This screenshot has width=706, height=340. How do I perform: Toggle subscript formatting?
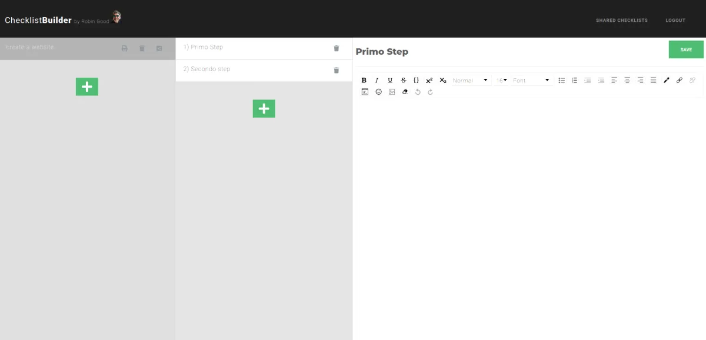pyautogui.click(x=443, y=80)
